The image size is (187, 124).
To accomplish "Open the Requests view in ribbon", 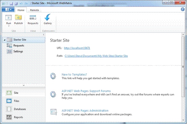I will 33,20.
